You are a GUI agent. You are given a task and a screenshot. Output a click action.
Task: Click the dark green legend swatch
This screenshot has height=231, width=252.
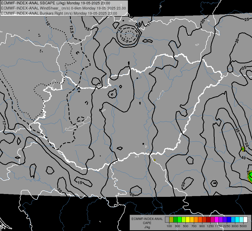175,219
